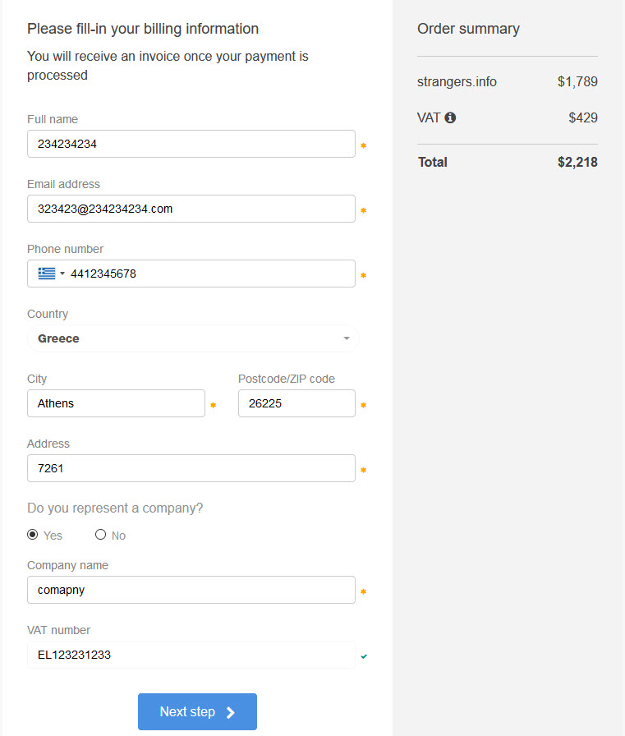Click the VAT info icon
The image size is (625, 736).
point(450,117)
